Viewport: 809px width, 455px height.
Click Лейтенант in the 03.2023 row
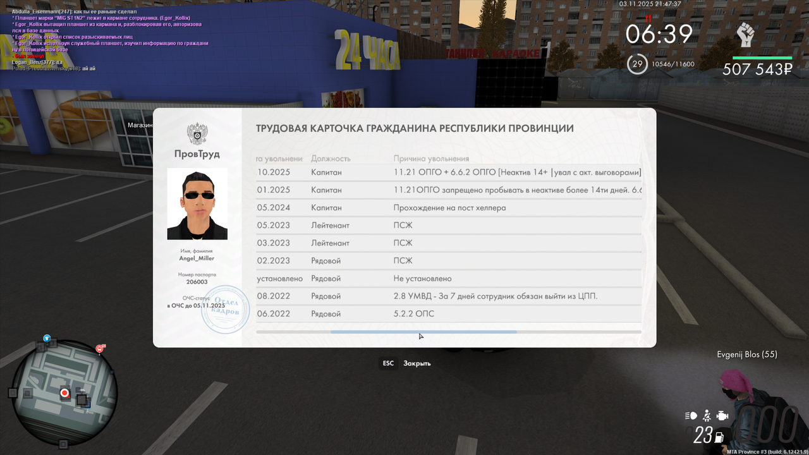click(330, 243)
